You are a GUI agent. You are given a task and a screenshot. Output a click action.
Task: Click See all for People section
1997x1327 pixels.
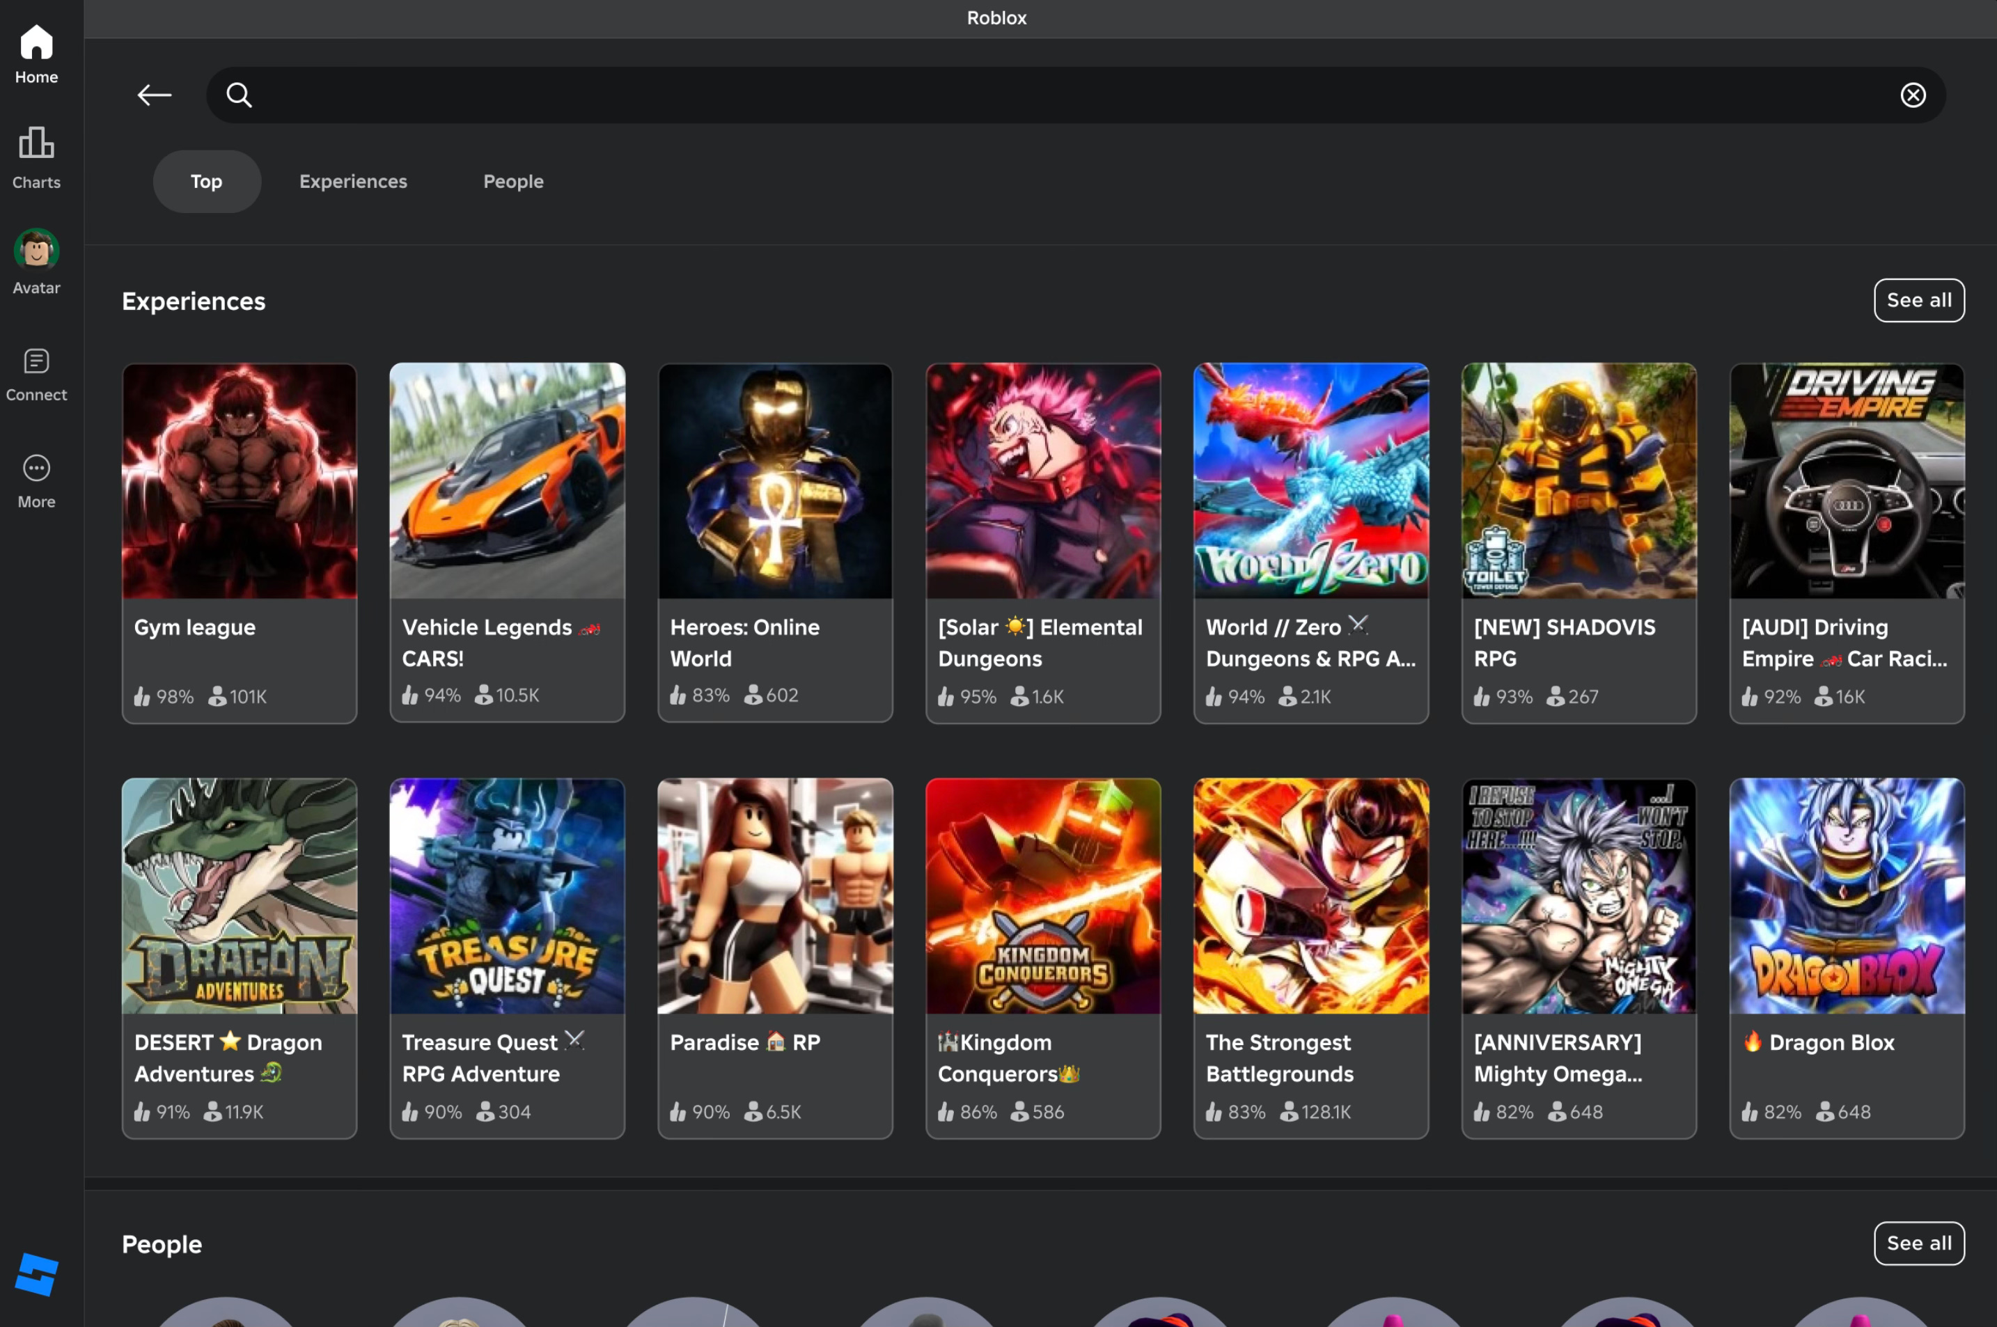tap(1918, 1243)
